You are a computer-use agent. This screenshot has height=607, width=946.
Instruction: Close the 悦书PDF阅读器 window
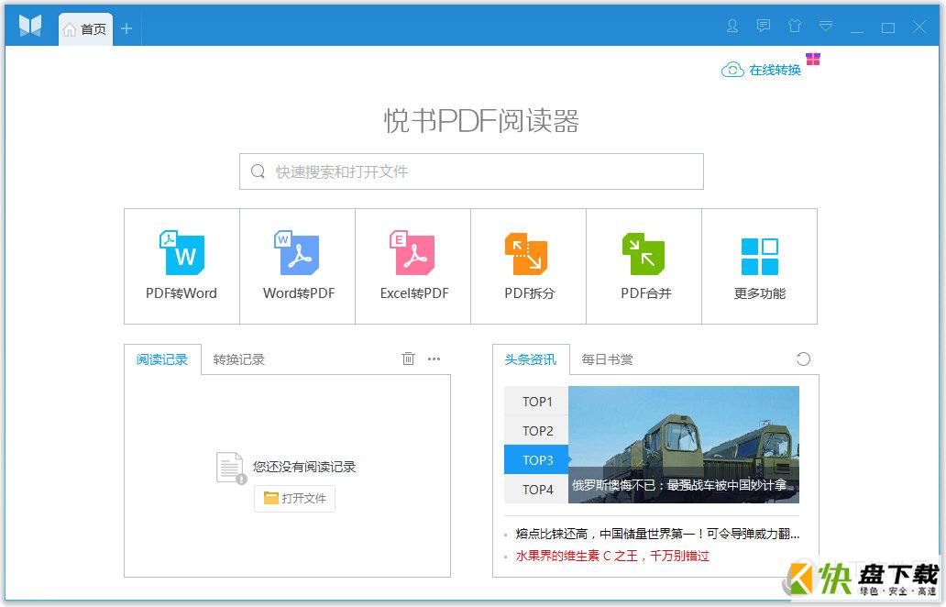point(919,28)
